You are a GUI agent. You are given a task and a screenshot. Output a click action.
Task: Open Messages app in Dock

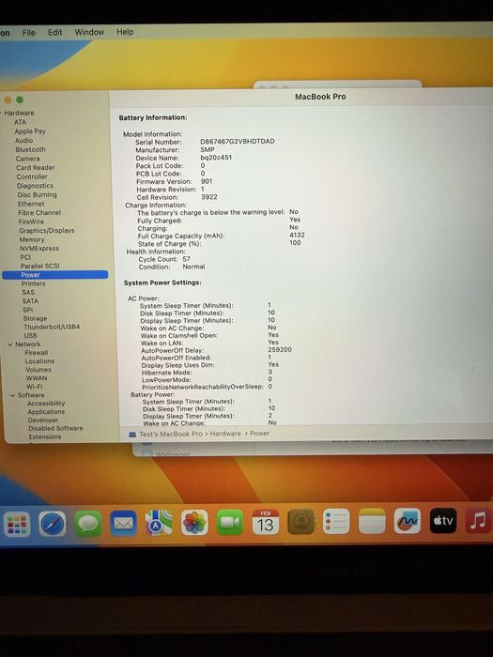88,524
